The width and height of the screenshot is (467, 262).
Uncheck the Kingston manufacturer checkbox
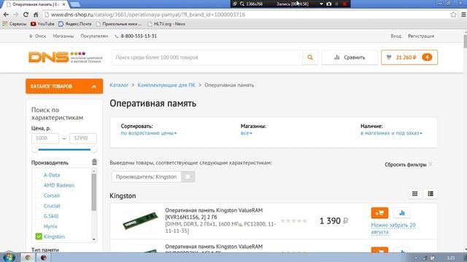(39, 237)
